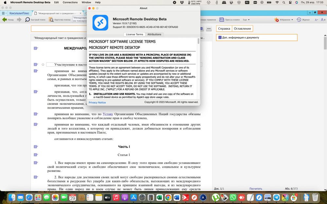Click the license text scrollbar in About window
Image resolution: width=327 pixels, height=204 pixels.
[x=198, y=41]
